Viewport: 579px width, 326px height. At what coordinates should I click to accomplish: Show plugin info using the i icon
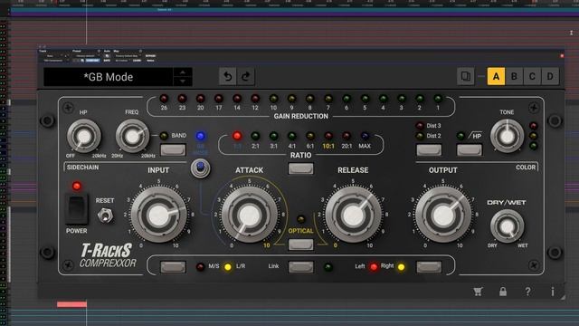point(553,292)
